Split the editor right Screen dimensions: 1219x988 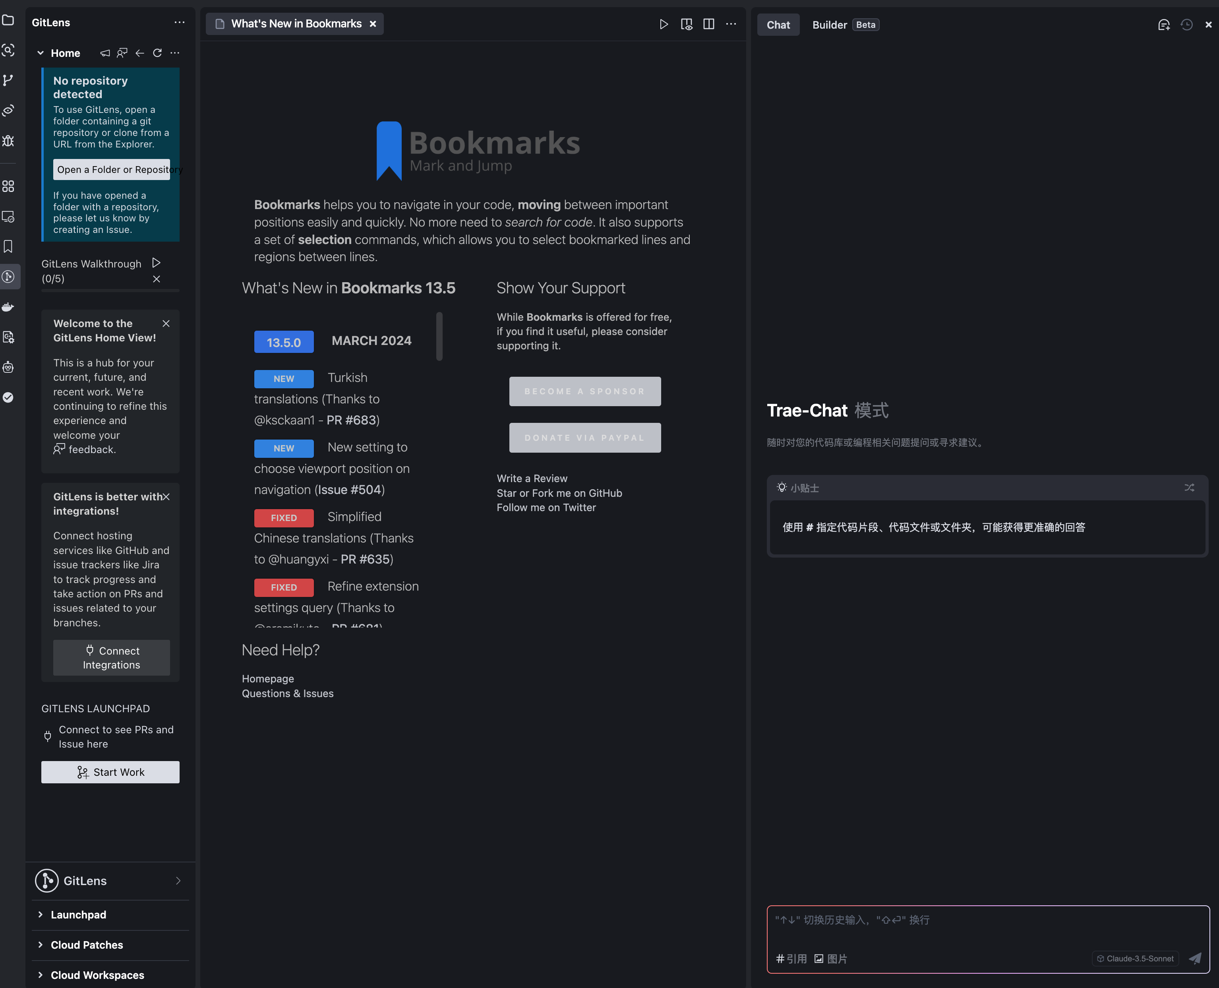pos(709,24)
